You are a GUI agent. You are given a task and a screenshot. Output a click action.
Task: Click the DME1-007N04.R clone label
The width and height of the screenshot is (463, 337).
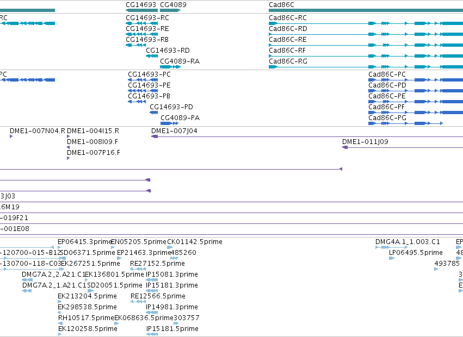point(38,131)
